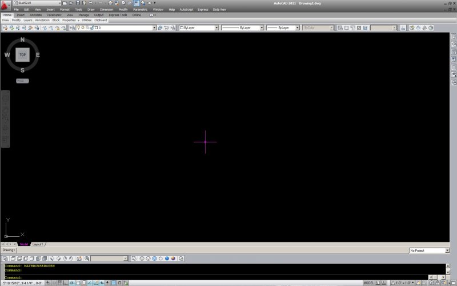Click the first UCS icon in right toolbar group
This screenshot has width=457, height=286.
tap(412, 27)
